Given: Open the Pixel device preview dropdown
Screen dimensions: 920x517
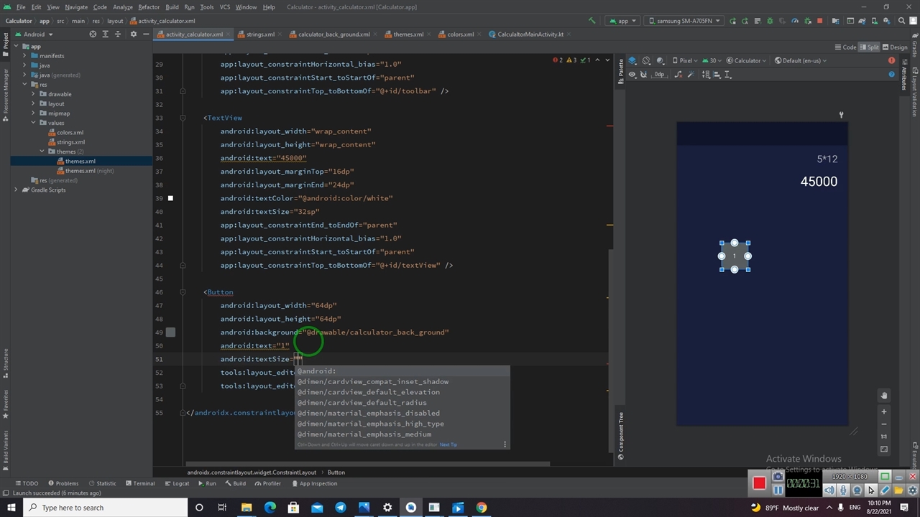Looking at the screenshot, I should [x=685, y=60].
